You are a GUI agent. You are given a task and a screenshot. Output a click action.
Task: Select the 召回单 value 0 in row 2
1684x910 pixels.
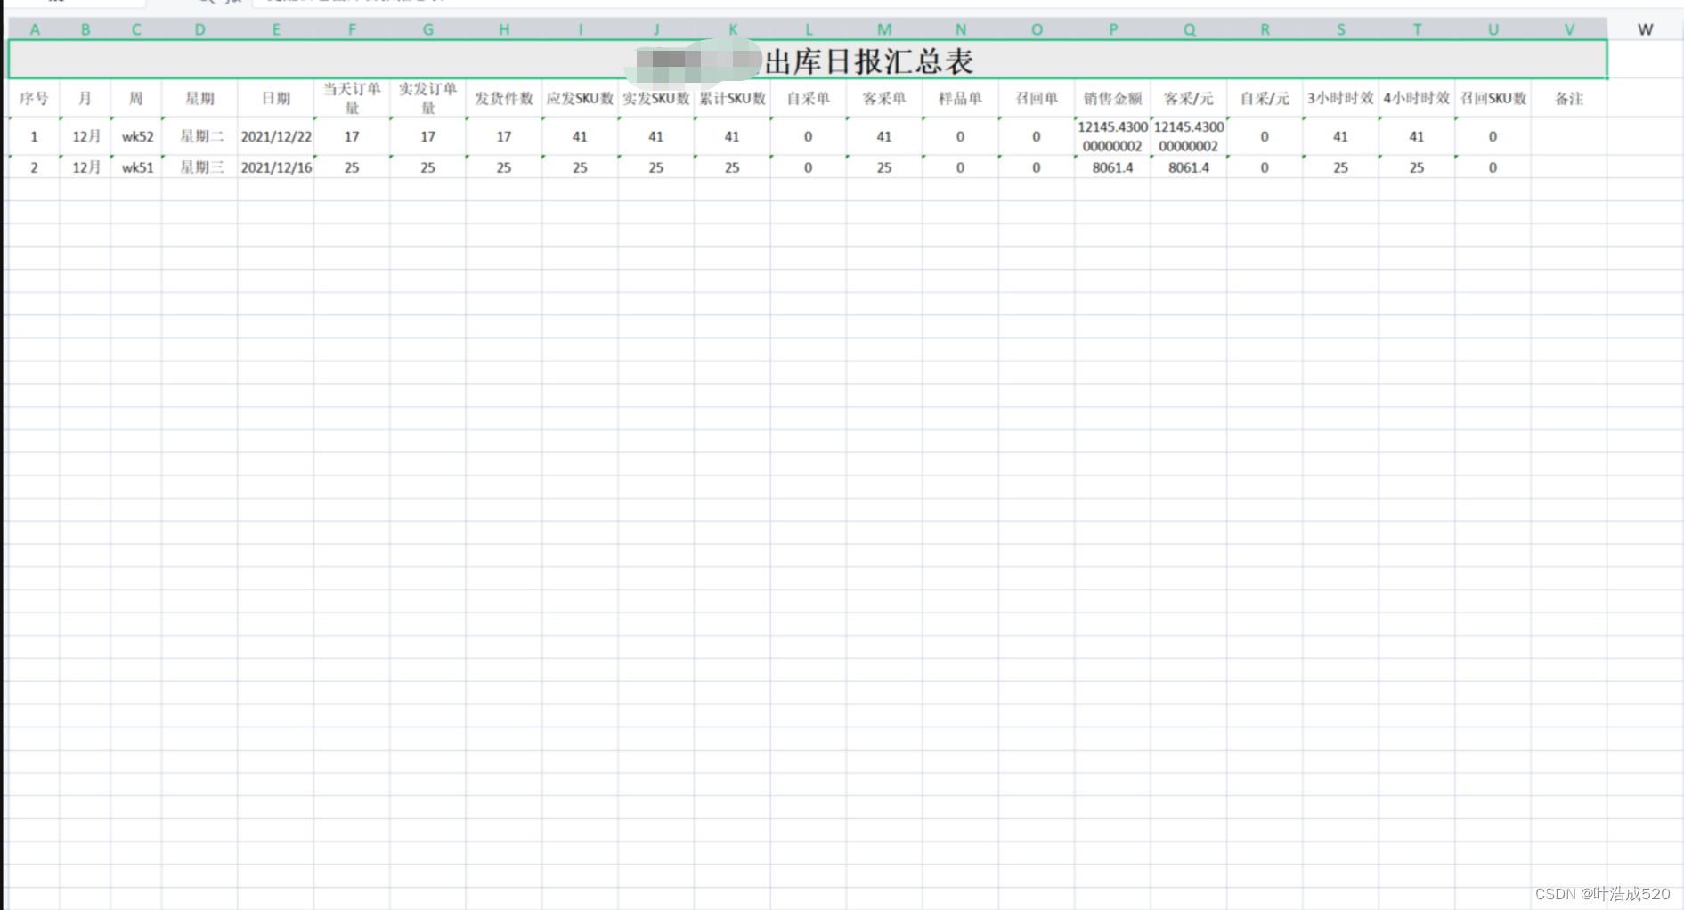1036,167
